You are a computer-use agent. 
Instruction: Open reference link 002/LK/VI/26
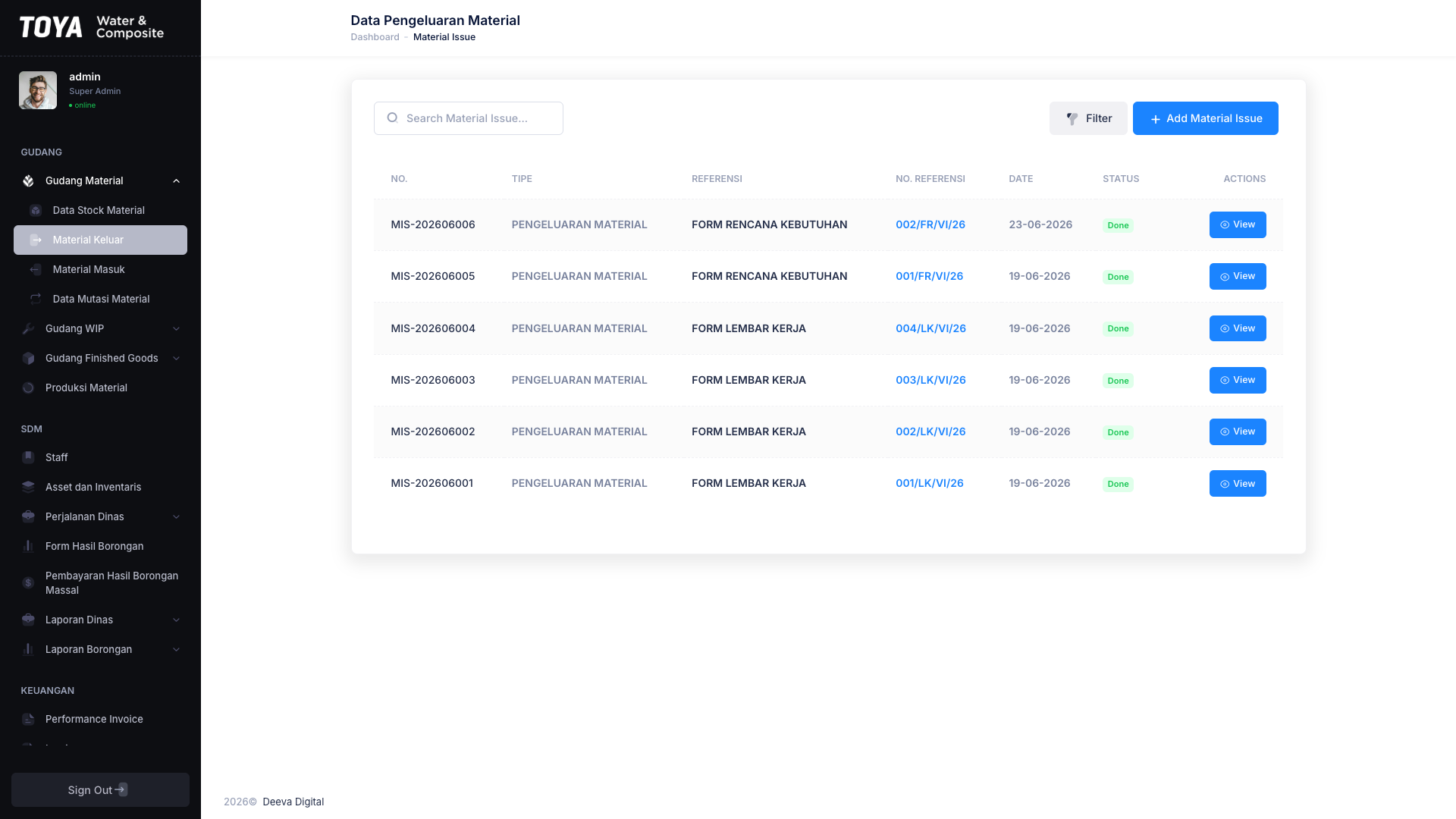pos(931,432)
